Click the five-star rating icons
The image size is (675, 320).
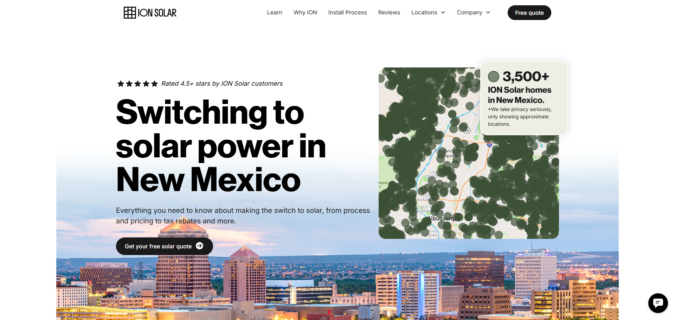(137, 84)
